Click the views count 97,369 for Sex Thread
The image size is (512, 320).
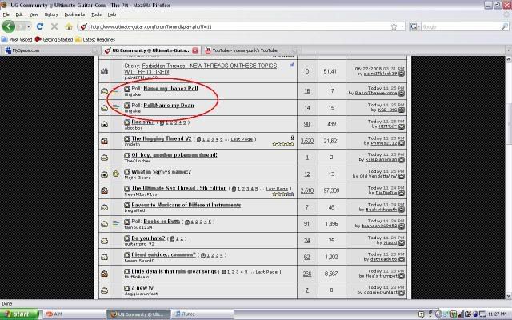tap(331, 190)
